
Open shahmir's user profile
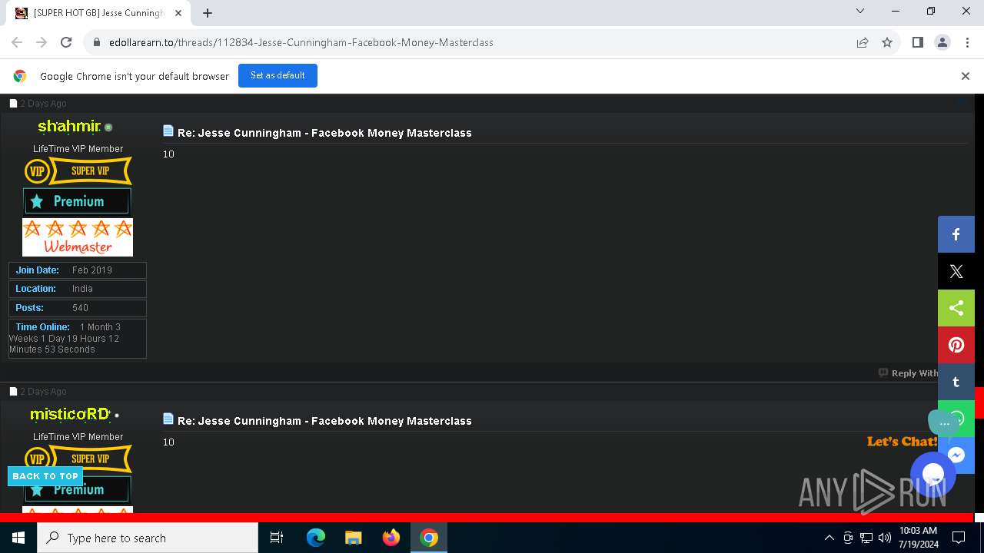[x=69, y=126]
